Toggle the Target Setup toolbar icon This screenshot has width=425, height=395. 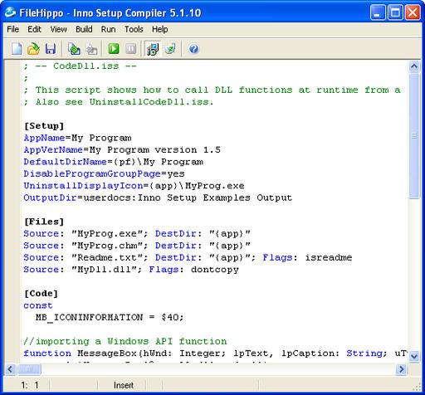pyautogui.click(x=153, y=49)
